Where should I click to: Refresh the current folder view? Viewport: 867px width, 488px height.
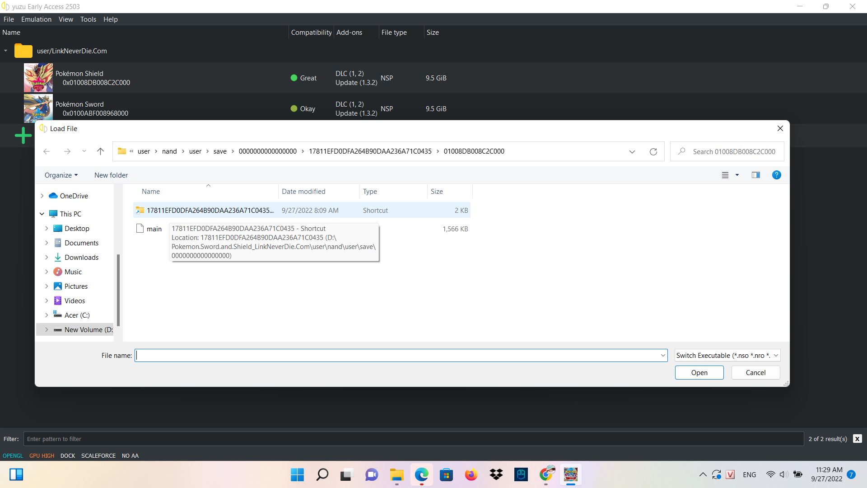[x=653, y=151]
